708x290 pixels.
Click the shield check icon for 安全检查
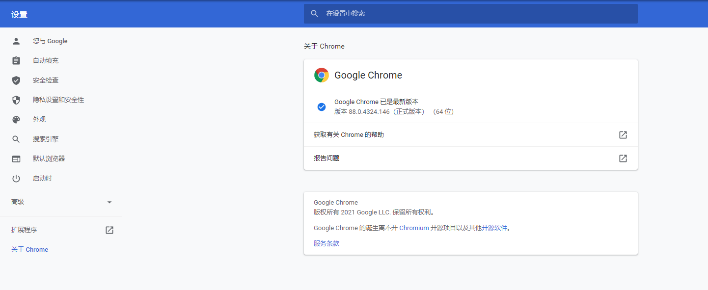(16, 80)
